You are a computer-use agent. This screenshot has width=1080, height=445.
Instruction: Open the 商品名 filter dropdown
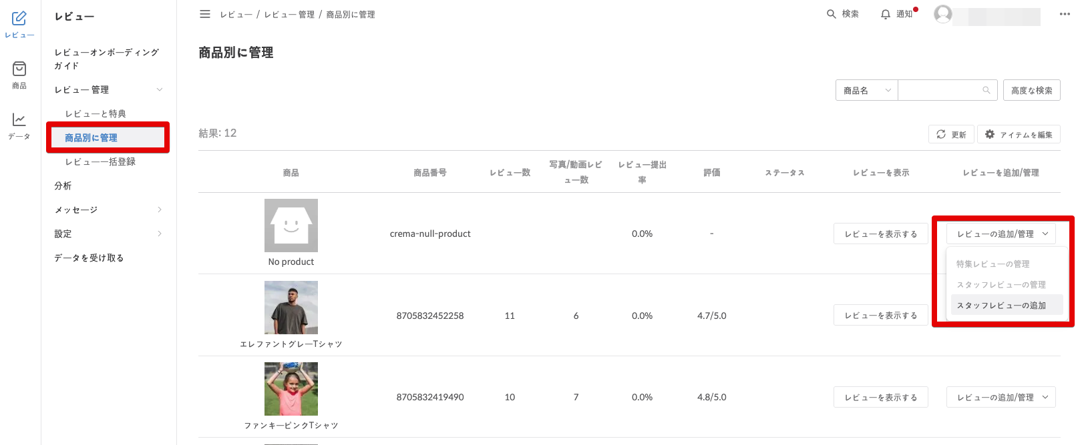point(866,90)
